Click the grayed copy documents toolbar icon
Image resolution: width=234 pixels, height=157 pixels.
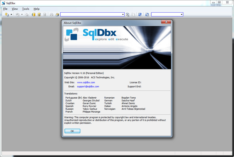(18, 14)
